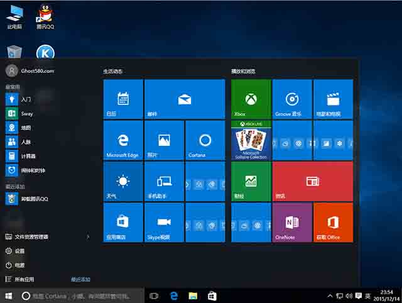Expand the File Explorer jump list arrow
The height and width of the screenshot is (303, 402).
[x=88, y=237]
